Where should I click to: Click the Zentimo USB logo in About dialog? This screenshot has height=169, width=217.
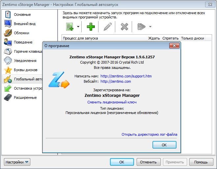pyautogui.click(x=59, y=80)
